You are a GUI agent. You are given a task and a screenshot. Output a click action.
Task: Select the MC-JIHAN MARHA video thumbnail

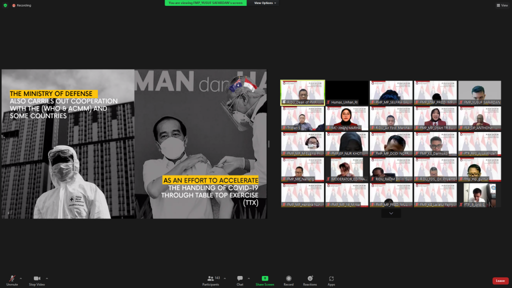(347, 118)
